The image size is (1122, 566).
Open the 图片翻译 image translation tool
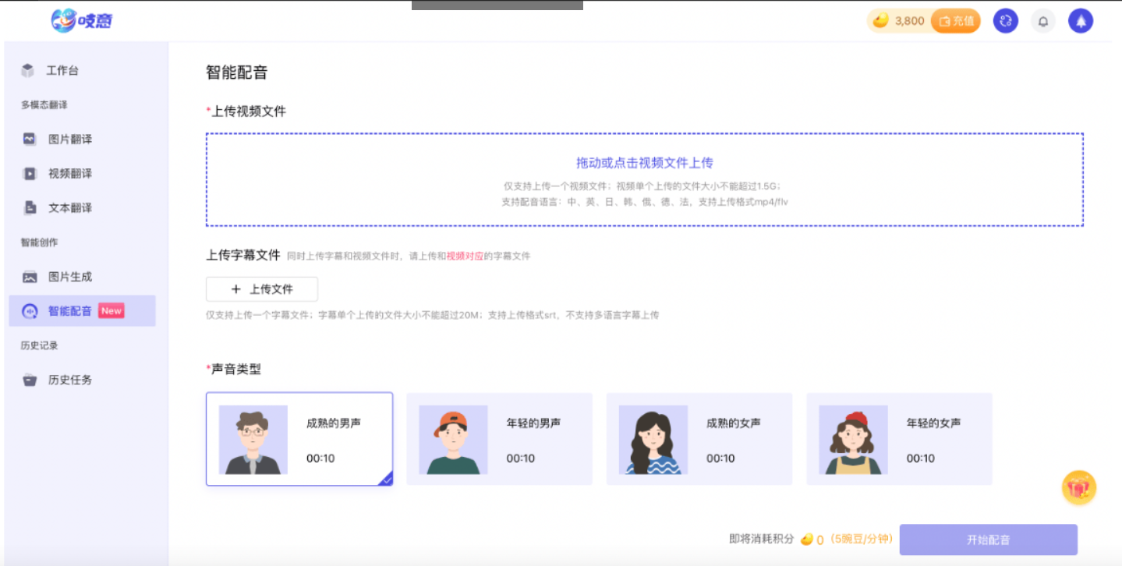69,139
